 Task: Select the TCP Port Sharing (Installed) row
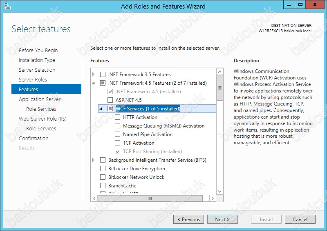click(x=152, y=152)
